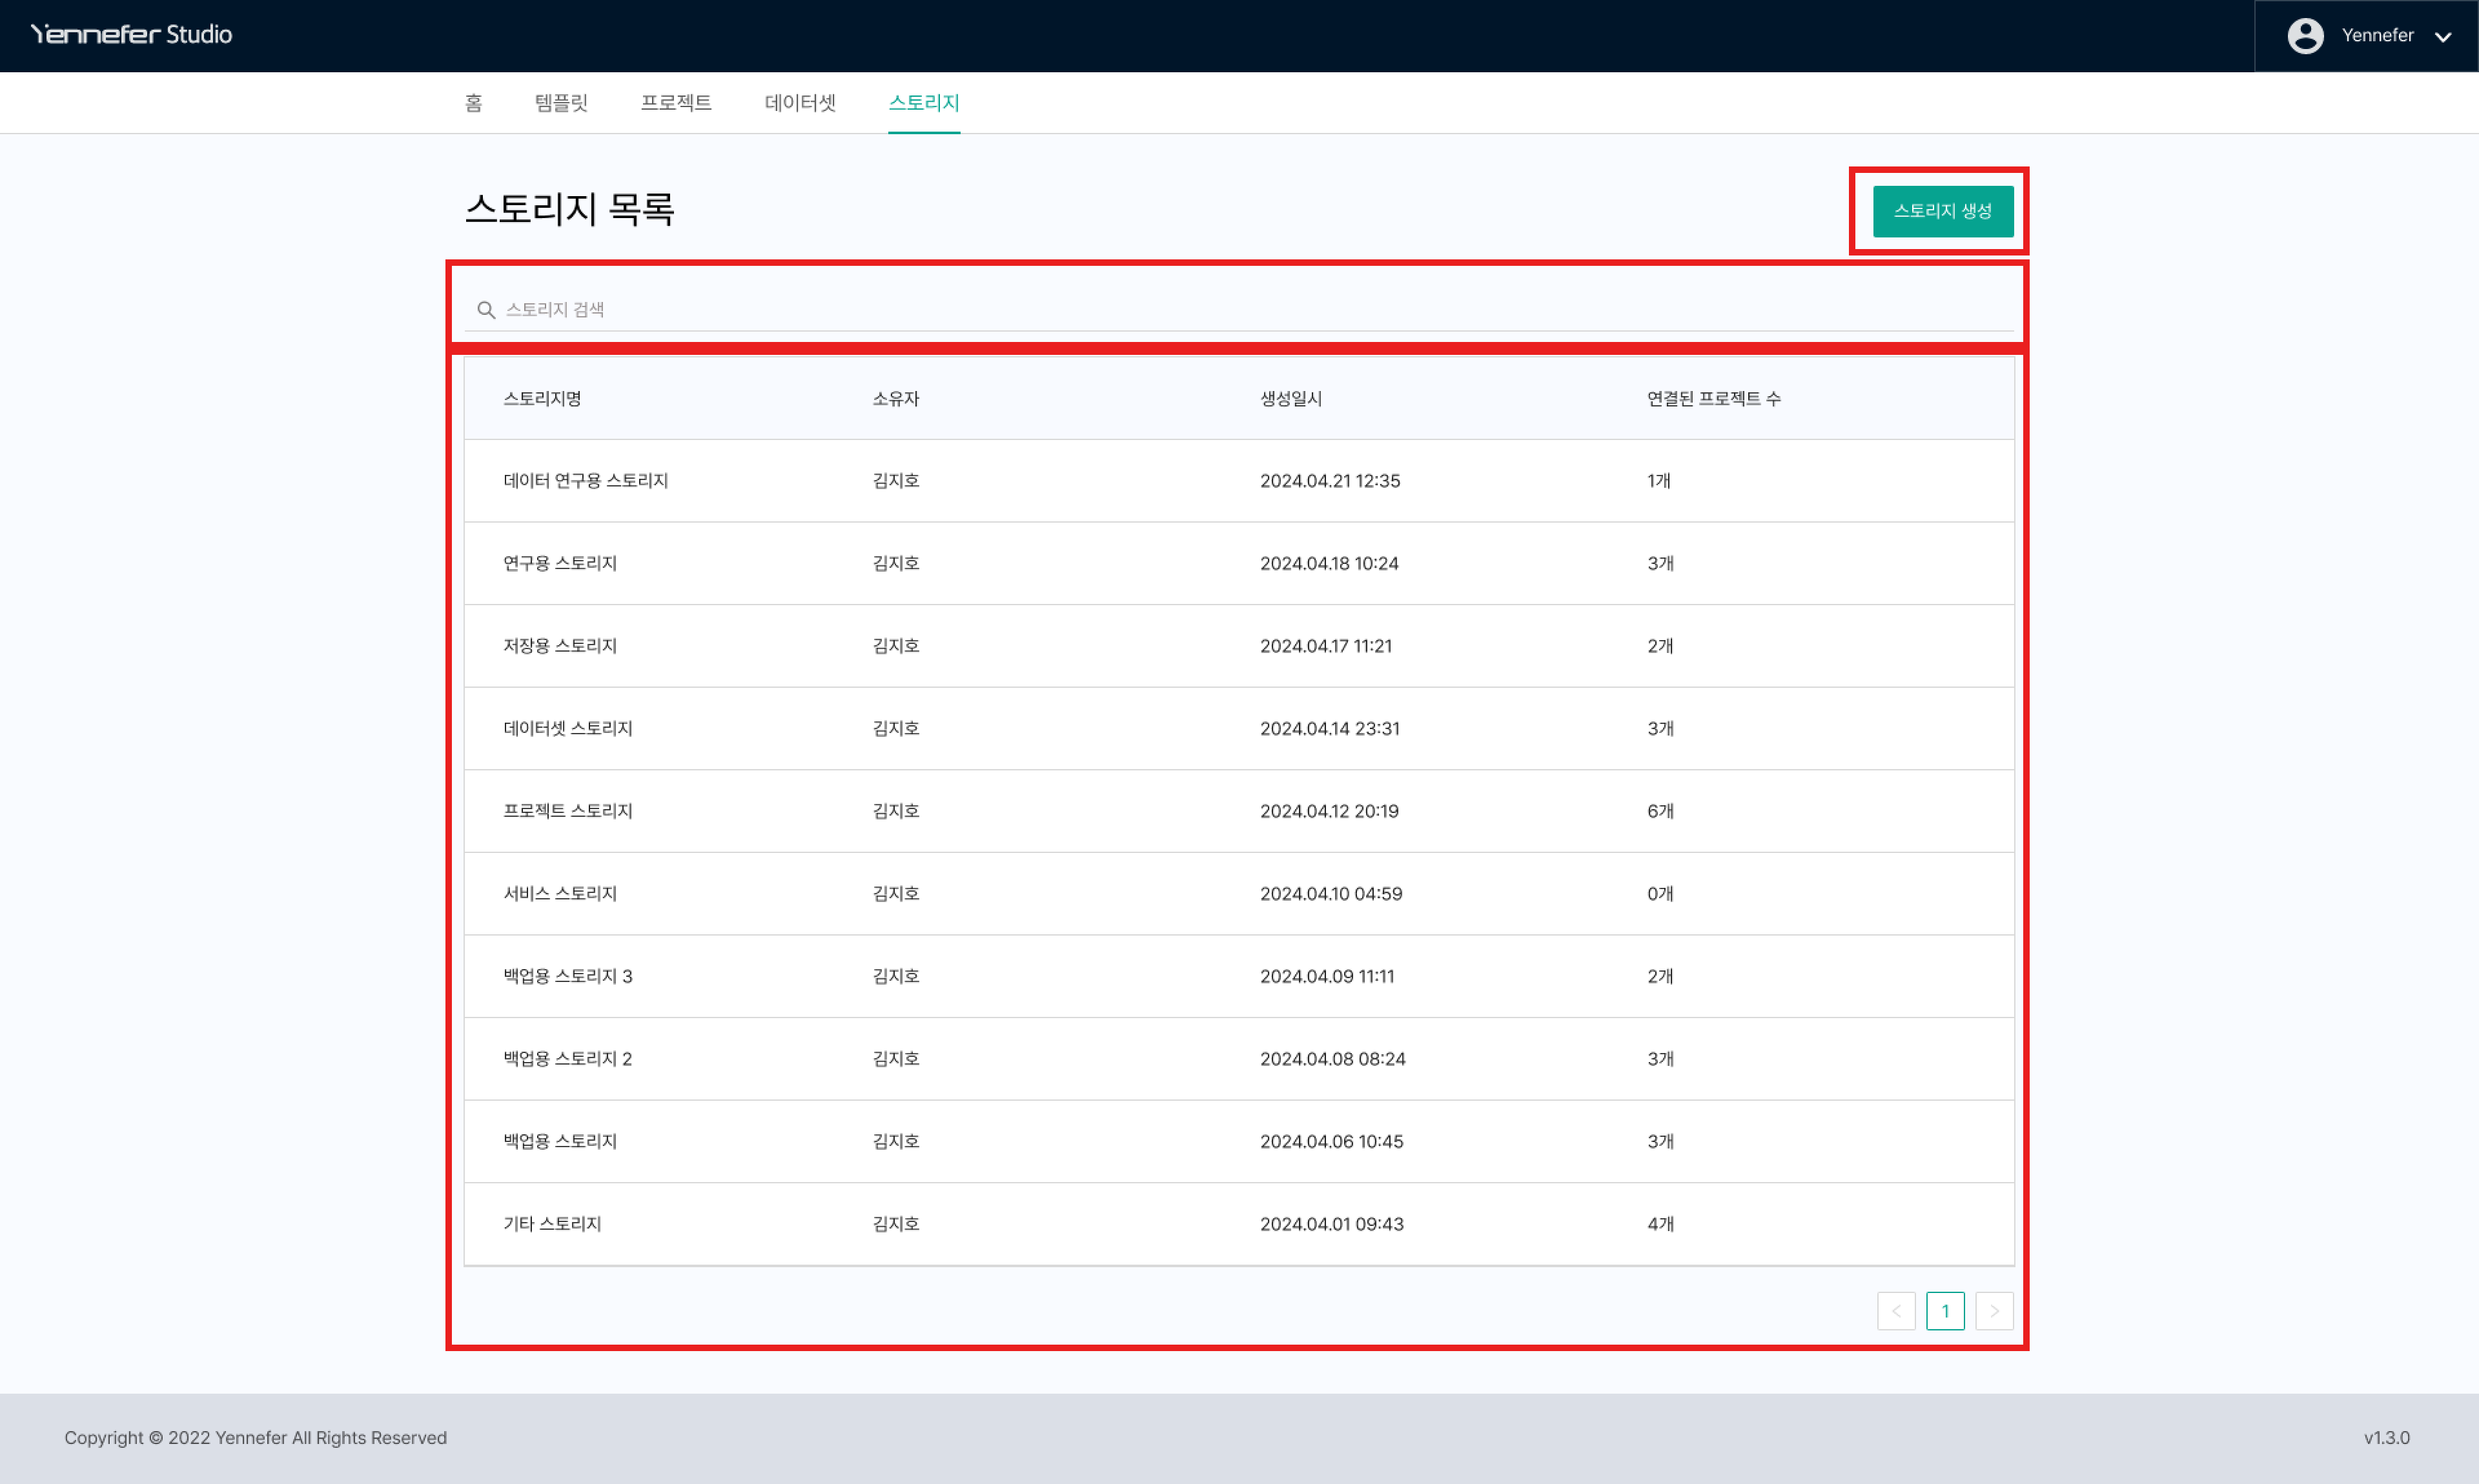Expand the Yennefer account dropdown arrow
2479x1484 pixels.
[2443, 37]
